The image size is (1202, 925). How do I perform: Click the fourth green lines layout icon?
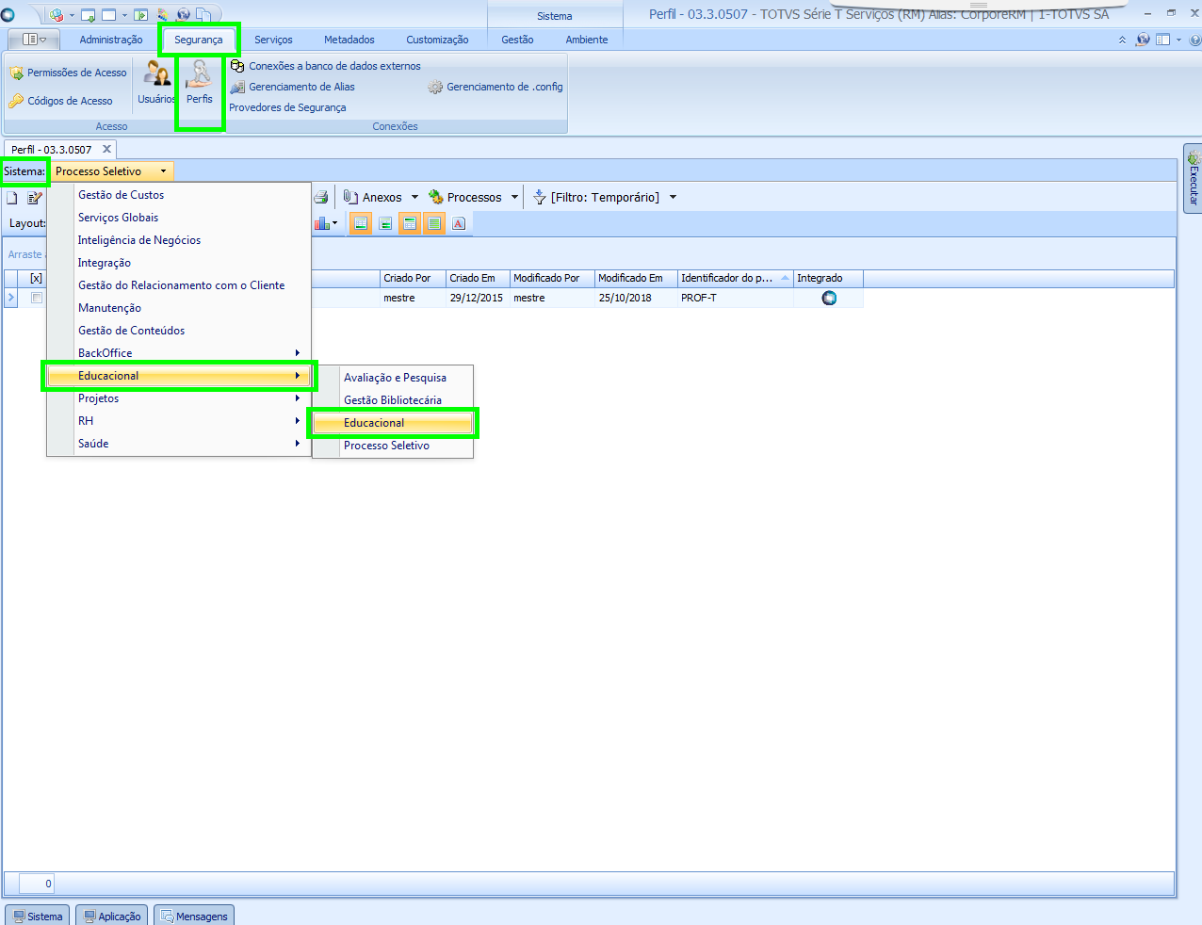(x=433, y=223)
